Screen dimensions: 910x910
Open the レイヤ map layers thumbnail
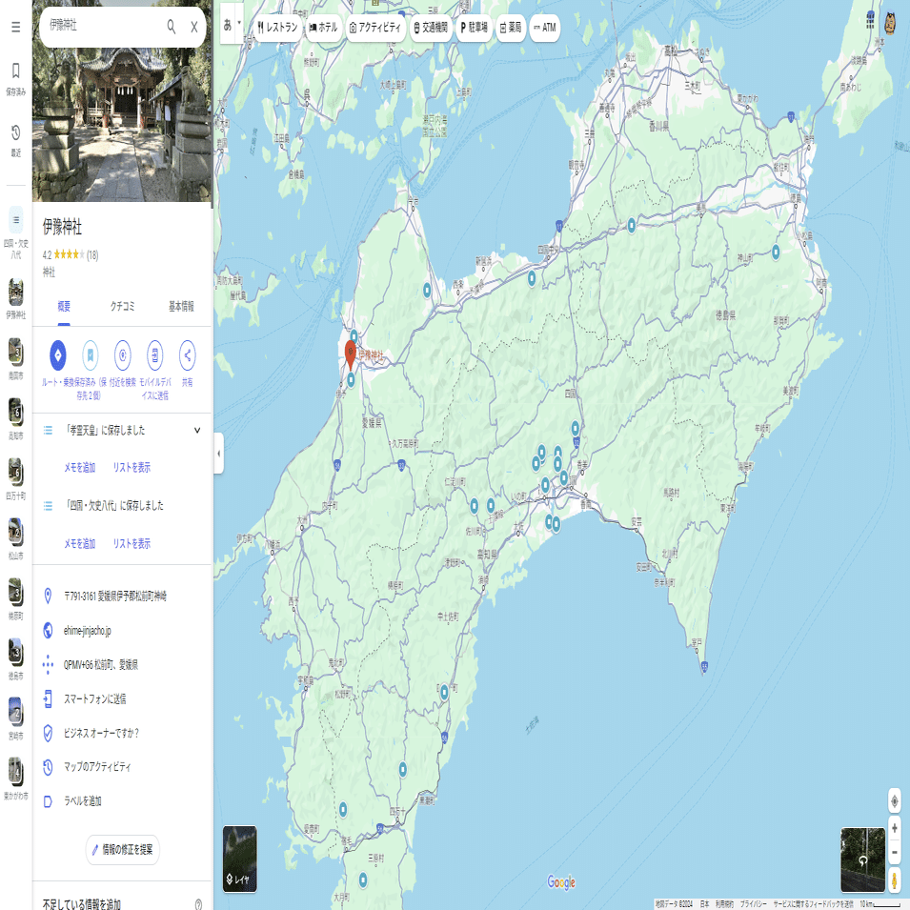[240, 859]
